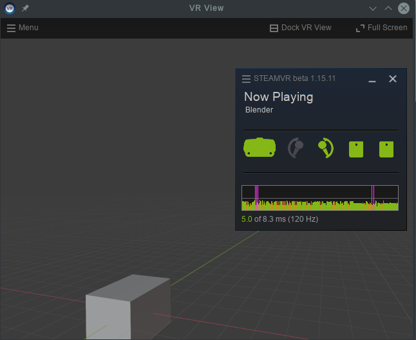Click the green active controller icon
Image resolution: width=416 pixels, height=340 pixels.
coord(326,148)
